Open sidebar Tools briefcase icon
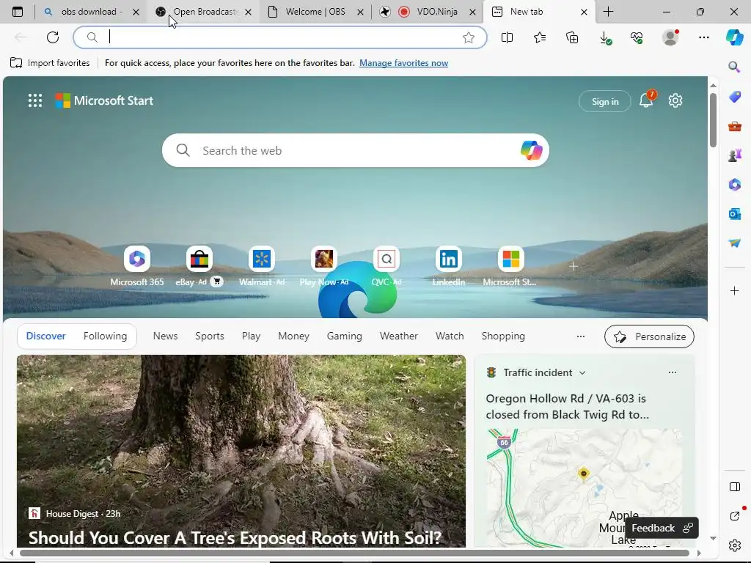 click(734, 126)
